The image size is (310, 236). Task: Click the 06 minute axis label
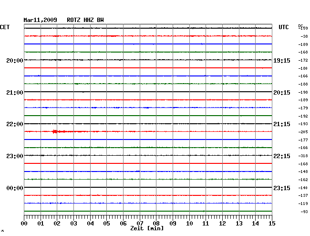(x=123, y=224)
